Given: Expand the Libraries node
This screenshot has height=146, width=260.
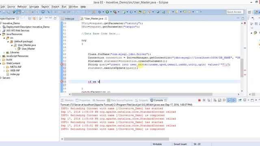Looking at the screenshot, I should point(4,52).
